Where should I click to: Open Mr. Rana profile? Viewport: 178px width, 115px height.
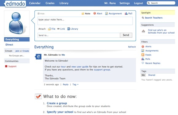(x=110, y=3)
